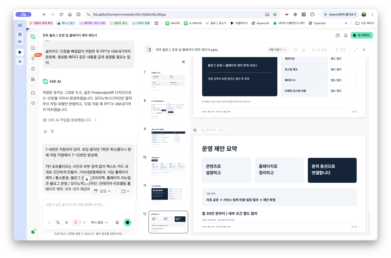The image size is (391, 258).
Task: Click the install app icon in address bar
Action: coord(267,15)
